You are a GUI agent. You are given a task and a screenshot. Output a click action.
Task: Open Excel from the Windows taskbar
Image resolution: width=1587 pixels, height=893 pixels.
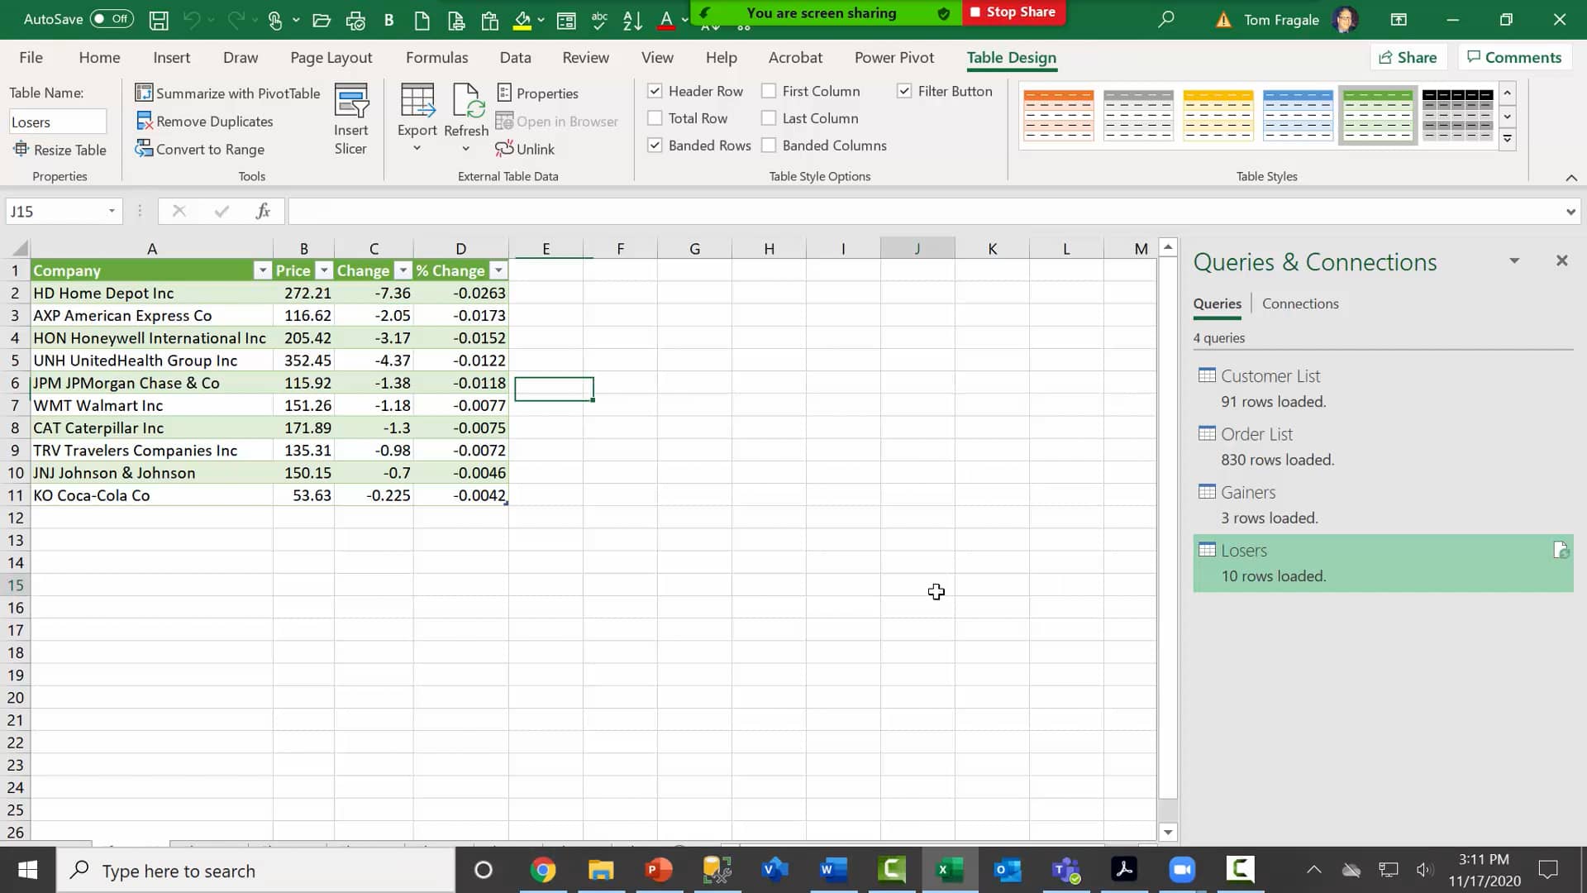pyautogui.click(x=949, y=870)
